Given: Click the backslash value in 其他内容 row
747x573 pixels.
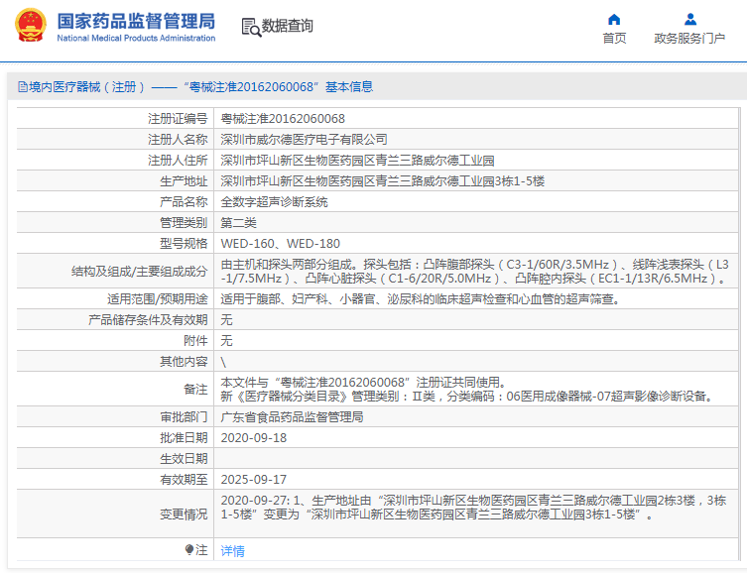Looking at the screenshot, I should point(223,362).
